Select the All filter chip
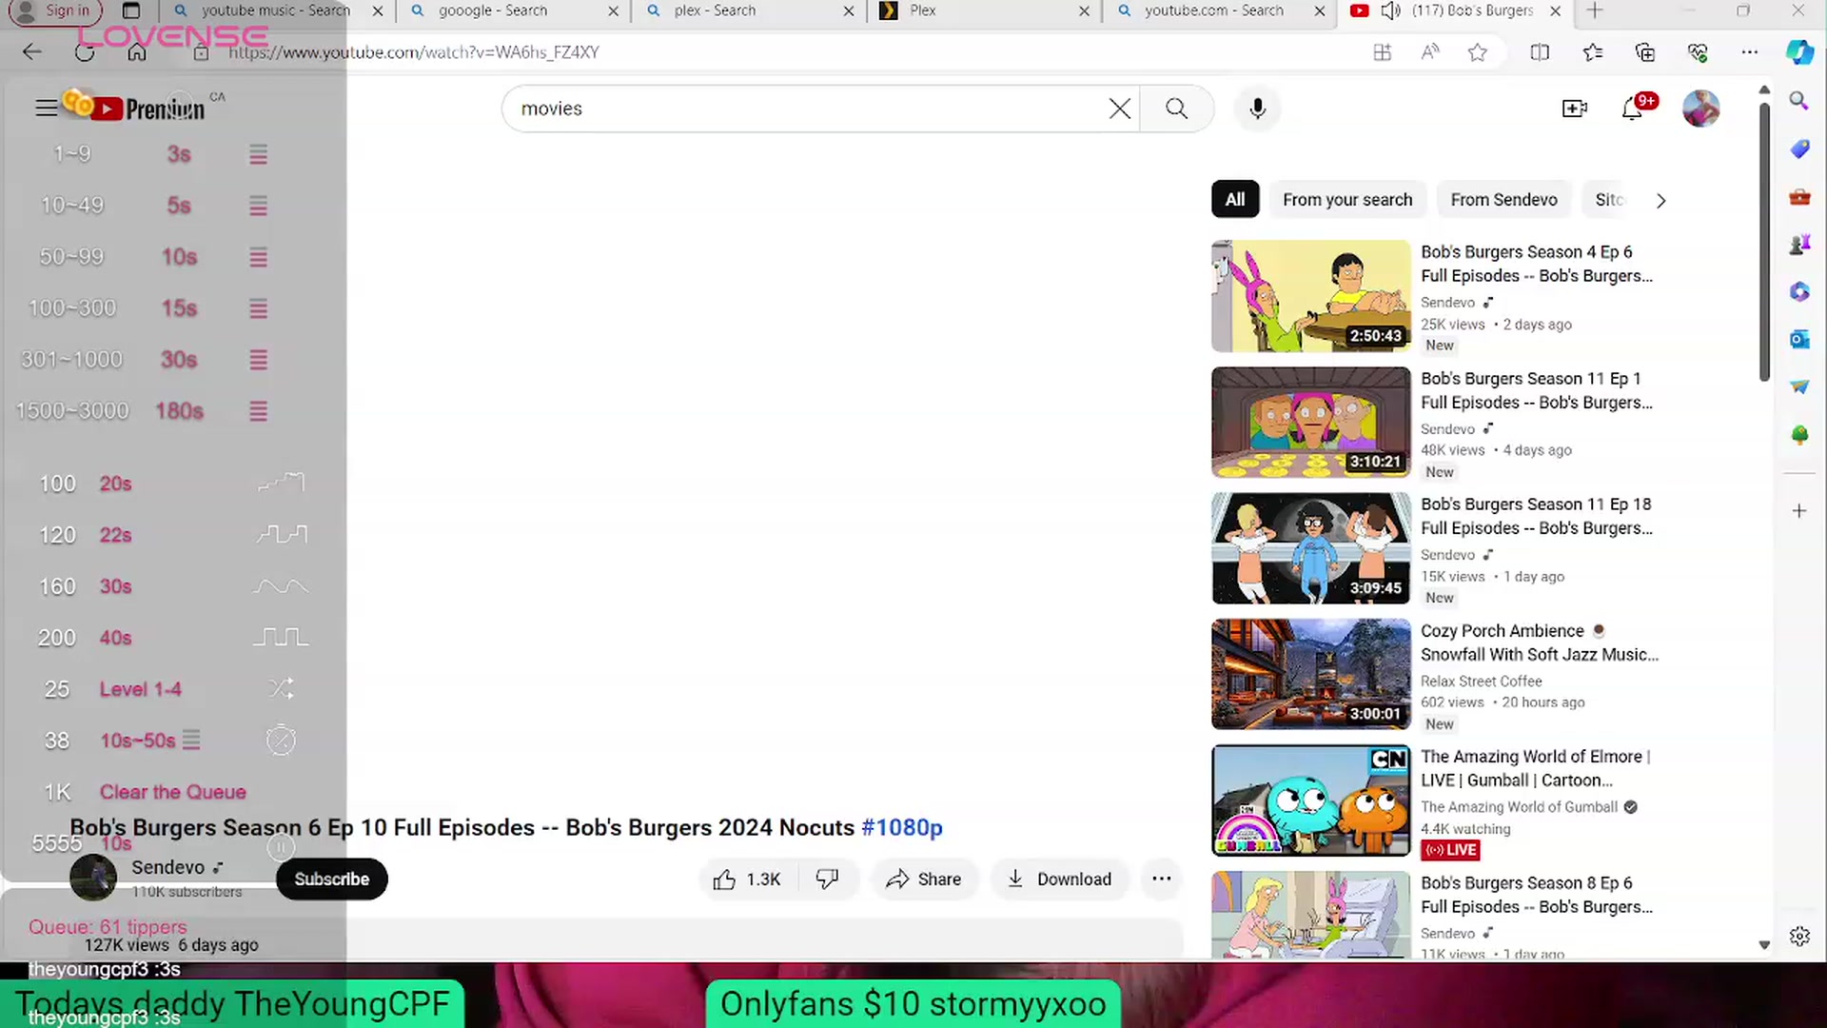The height and width of the screenshot is (1028, 1827). 1235,200
